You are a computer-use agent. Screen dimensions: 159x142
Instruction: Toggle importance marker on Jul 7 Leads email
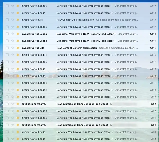point(18,111)
